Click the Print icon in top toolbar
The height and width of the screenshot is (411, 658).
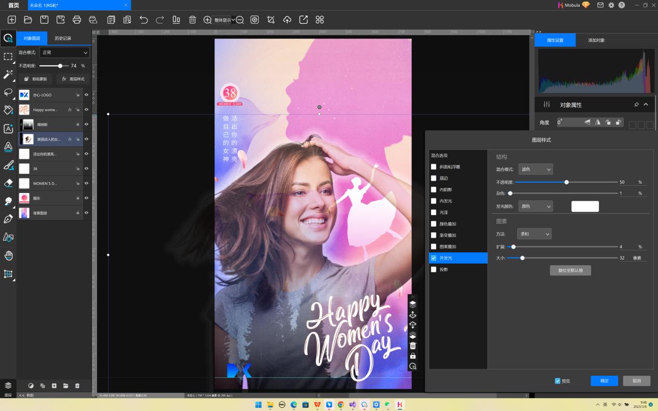pyautogui.click(x=77, y=20)
